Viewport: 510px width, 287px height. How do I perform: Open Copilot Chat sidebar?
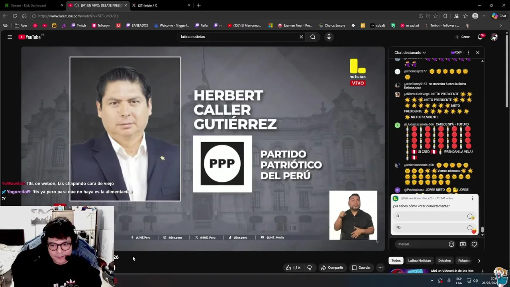coord(499,16)
